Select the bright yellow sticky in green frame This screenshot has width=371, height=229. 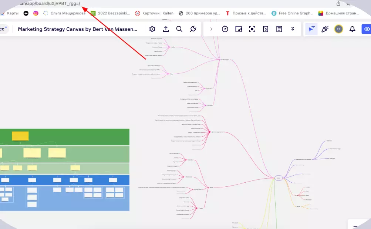point(20,136)
